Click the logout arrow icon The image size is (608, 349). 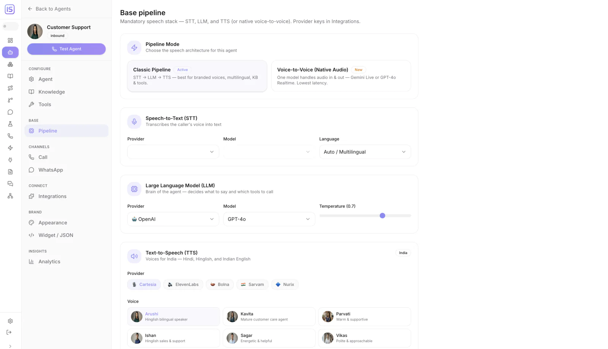click(9, 332)
